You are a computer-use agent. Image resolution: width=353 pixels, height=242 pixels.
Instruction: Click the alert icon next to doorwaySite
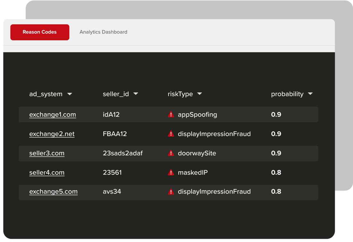click(x=171, y=153)
